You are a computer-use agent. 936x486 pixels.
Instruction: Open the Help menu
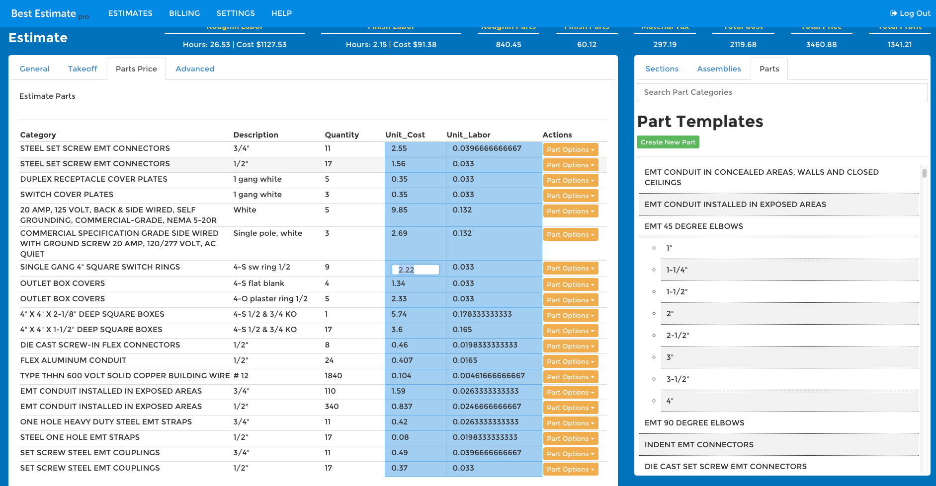point(281,13)
